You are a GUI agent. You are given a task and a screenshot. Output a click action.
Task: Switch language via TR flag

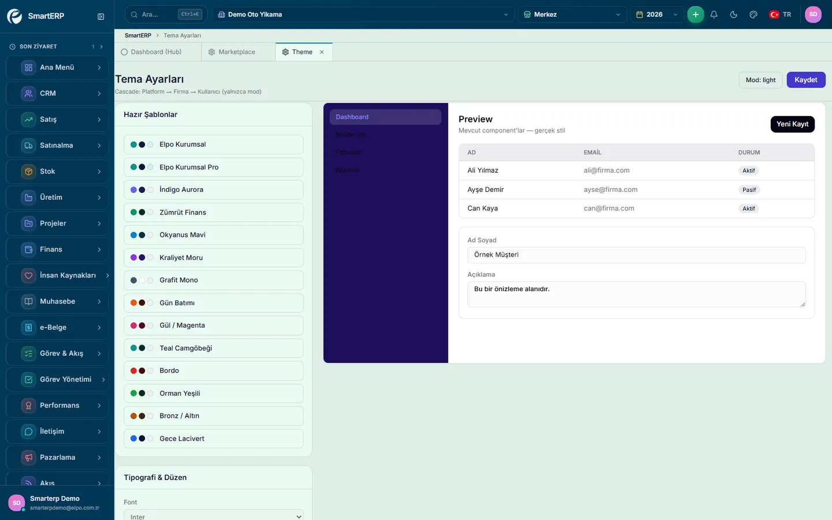780,14
